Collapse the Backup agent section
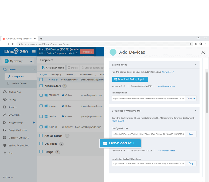 pos(195,65)
